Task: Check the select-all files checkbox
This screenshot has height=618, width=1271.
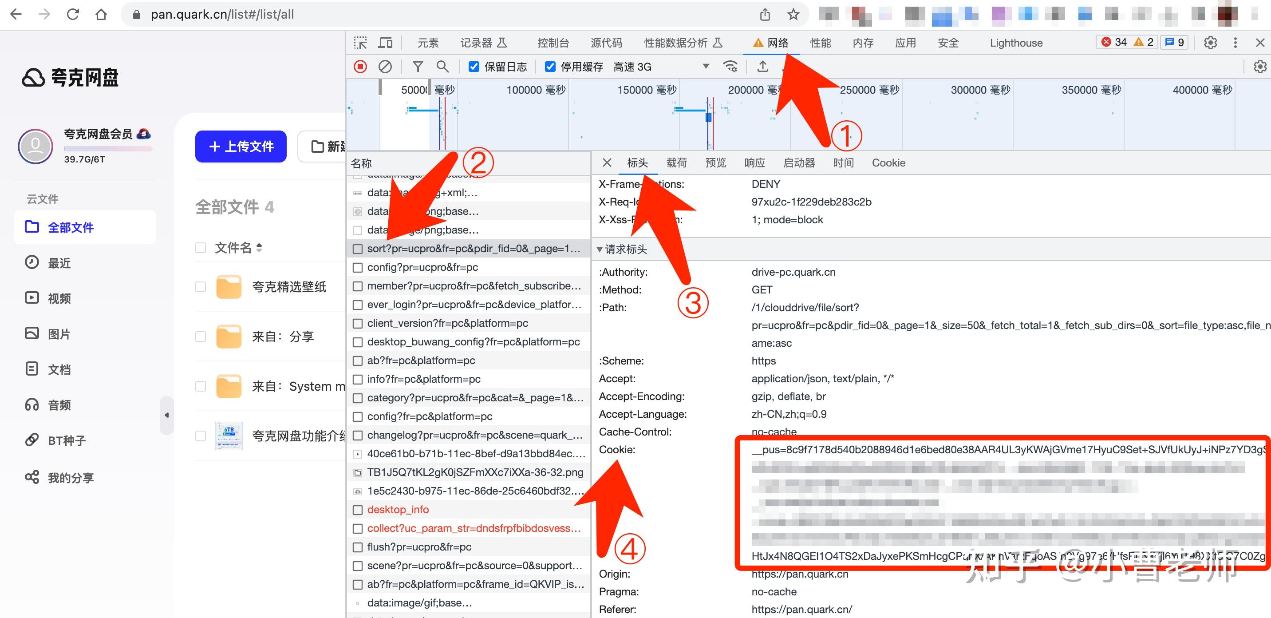Action: tap(200, 247)
